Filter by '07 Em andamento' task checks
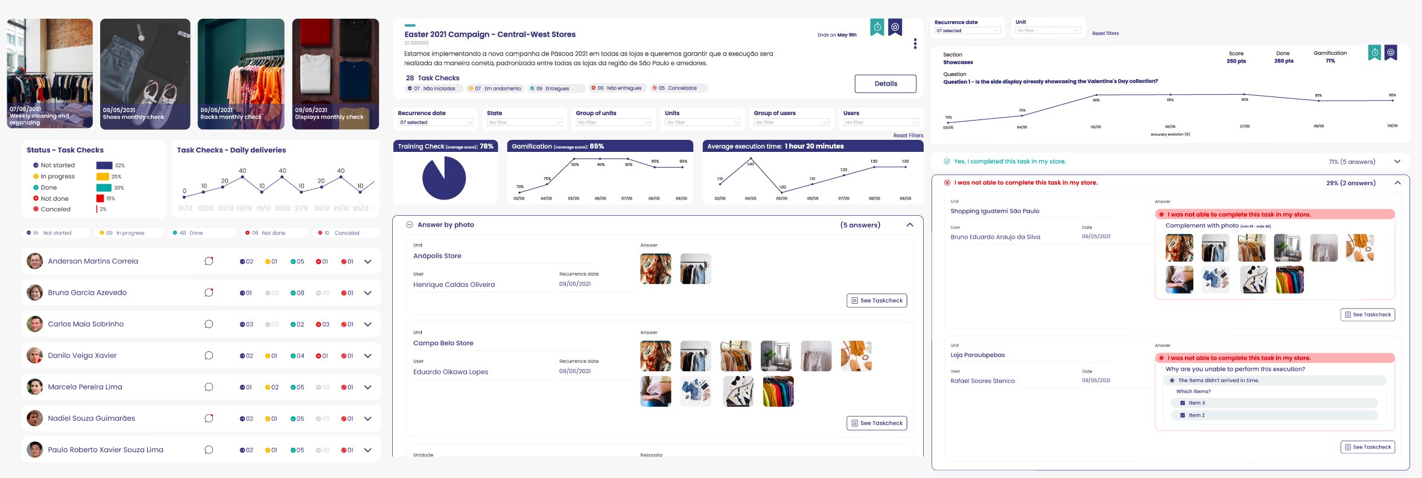Viewport: 1422px width, 478px height. pyautogui.click(x=495, y=89)
